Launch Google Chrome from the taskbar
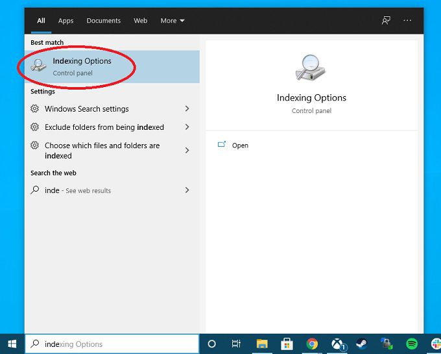Image resolution: width=441 pixels, height=354 pixels. click(312, 344)
